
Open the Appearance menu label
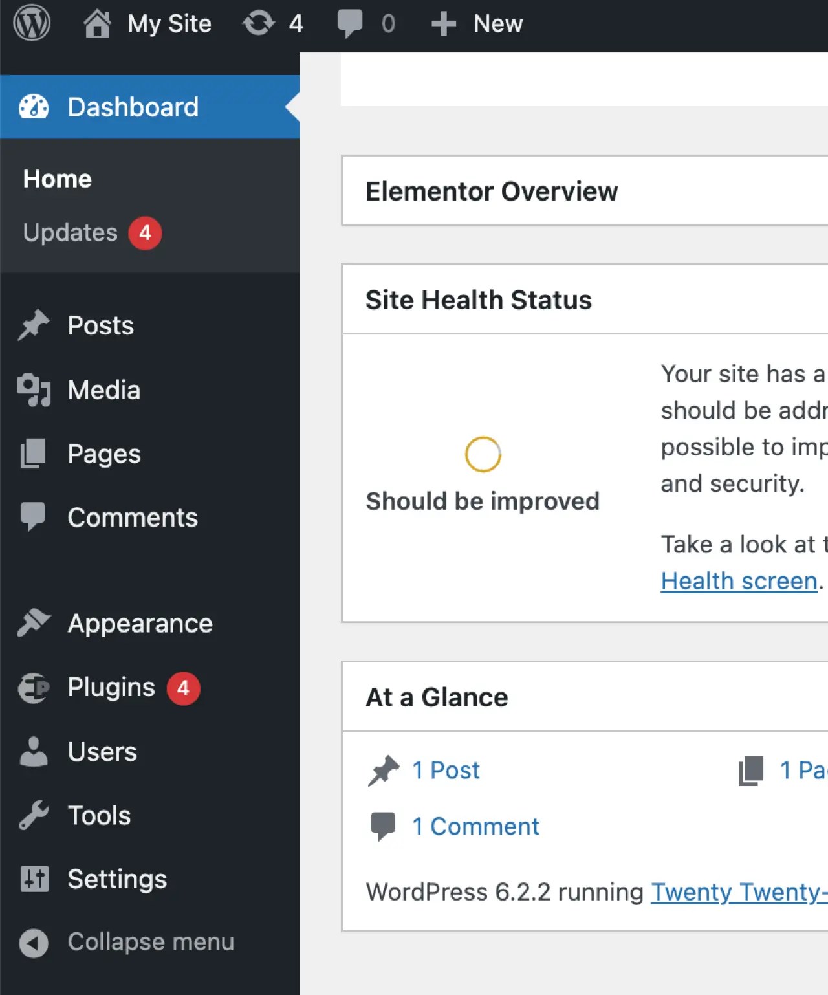tap(140, 624)
